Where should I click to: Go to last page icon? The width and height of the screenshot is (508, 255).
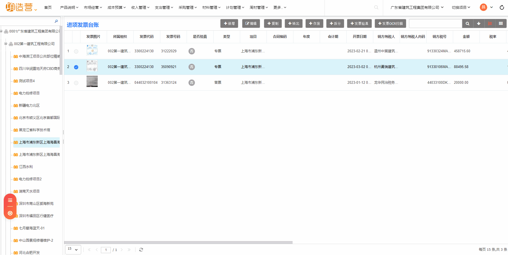tap(129, 250)
